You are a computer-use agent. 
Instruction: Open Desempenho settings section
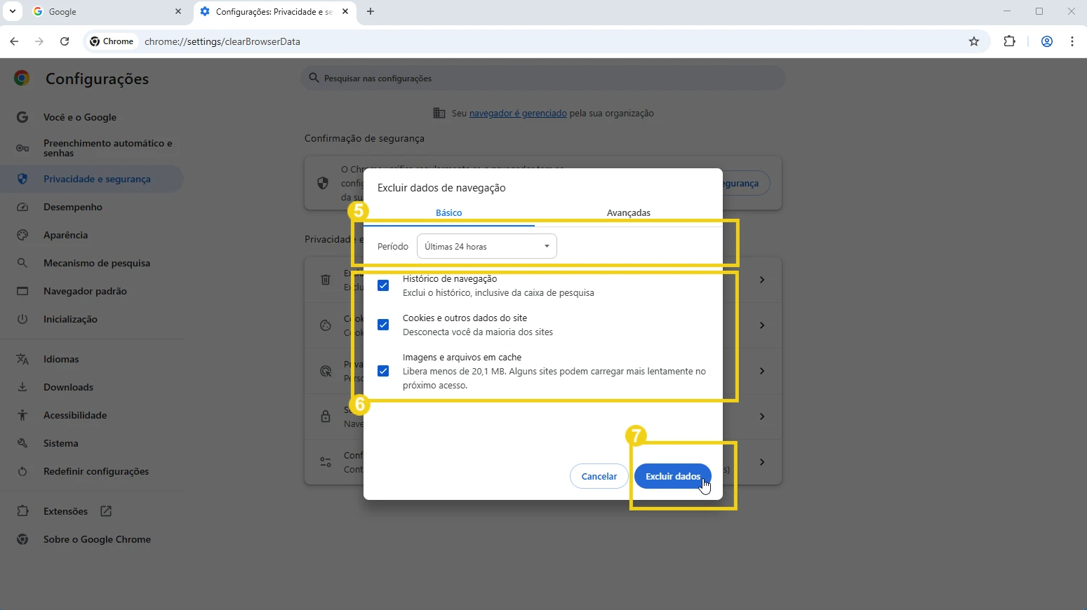click(91, 207)
